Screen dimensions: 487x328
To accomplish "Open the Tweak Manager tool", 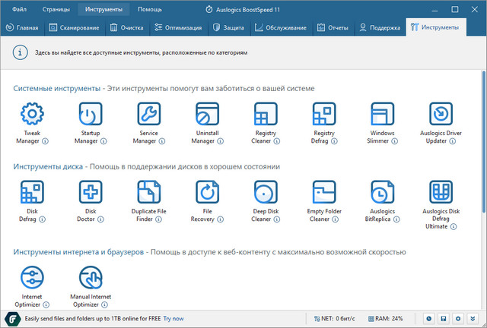I will tap(32, 115).
